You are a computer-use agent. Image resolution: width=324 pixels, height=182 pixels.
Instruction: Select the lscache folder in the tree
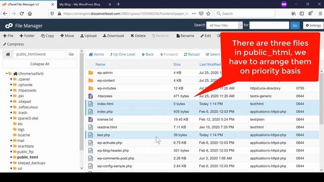coord(24,135)
